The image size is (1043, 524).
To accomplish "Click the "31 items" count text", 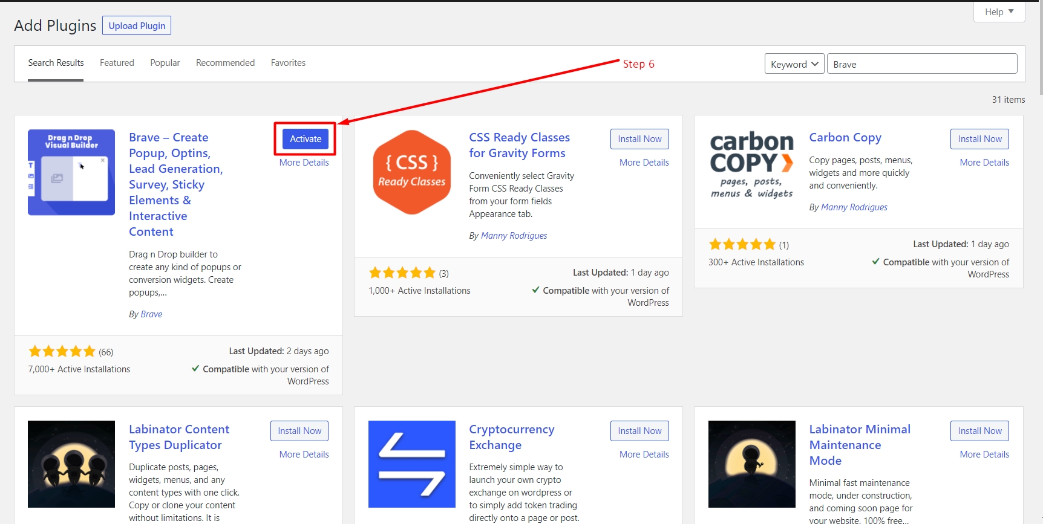I will (1008, 100).
